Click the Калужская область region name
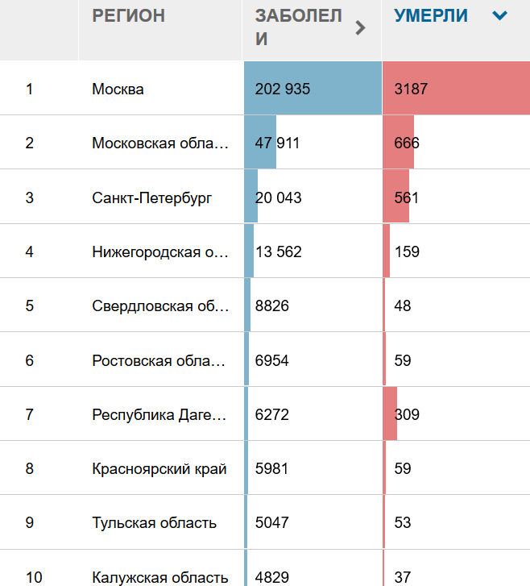530x586 pixels. coord(159,577)
